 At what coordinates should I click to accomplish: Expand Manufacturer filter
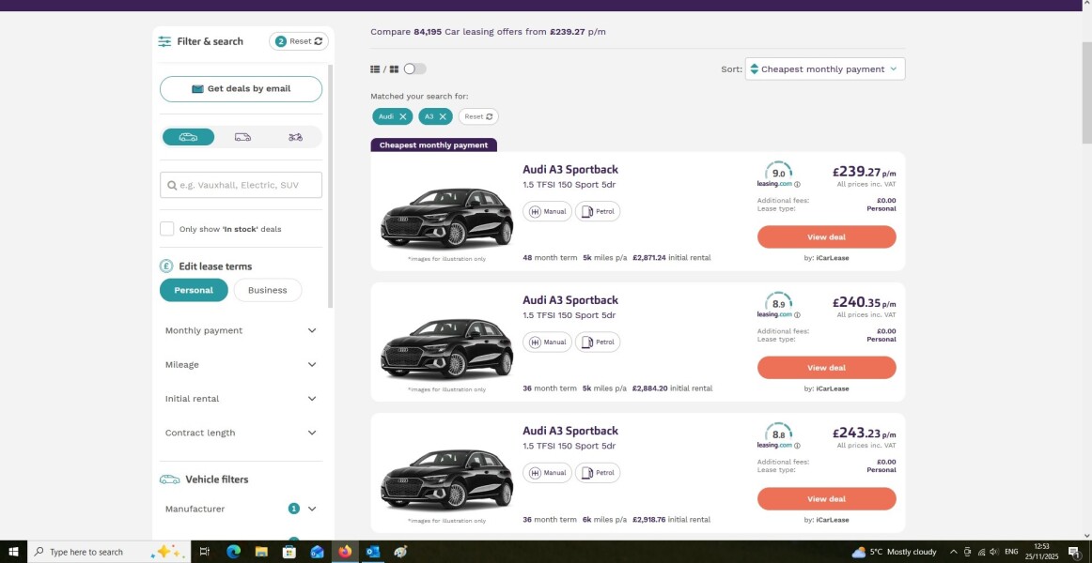[241, 509]
